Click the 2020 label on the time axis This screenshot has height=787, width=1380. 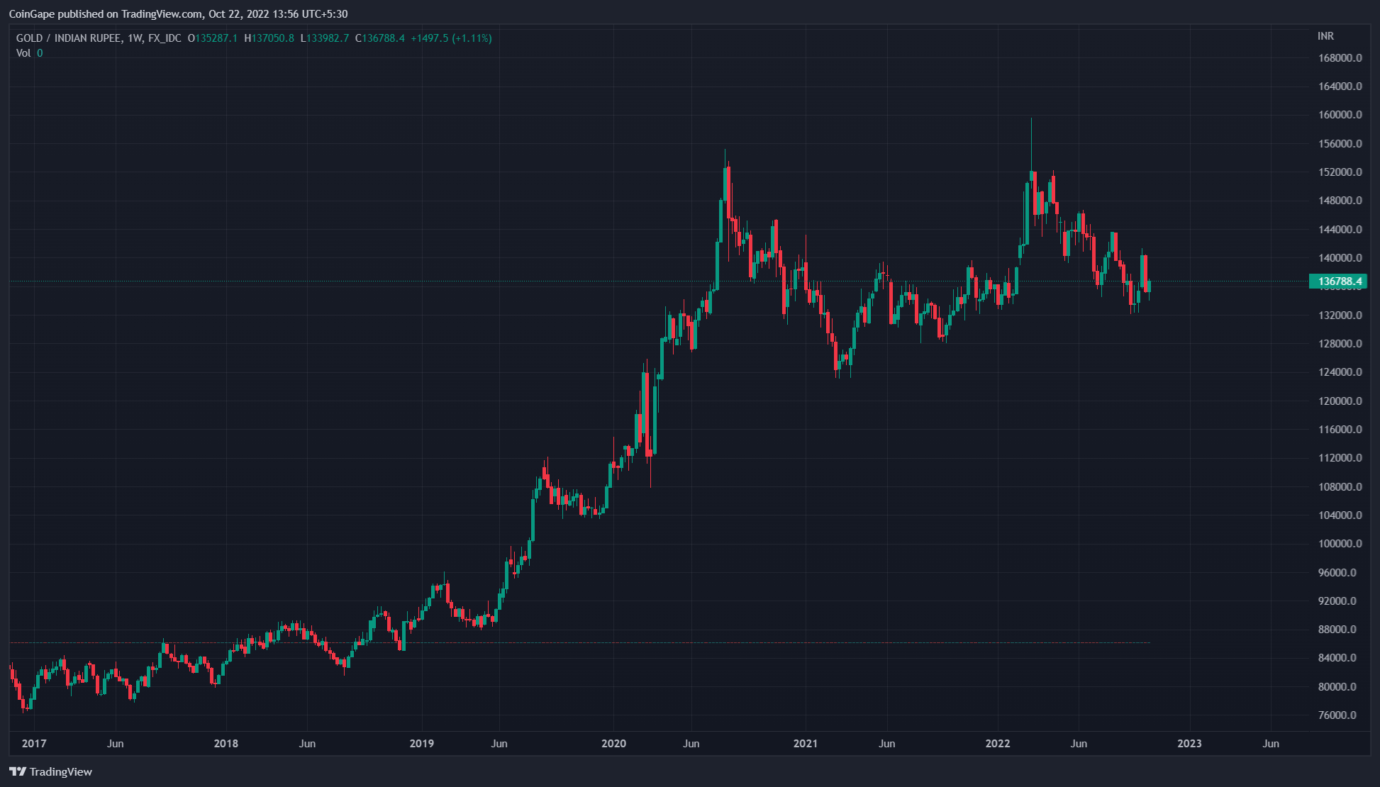613,744
